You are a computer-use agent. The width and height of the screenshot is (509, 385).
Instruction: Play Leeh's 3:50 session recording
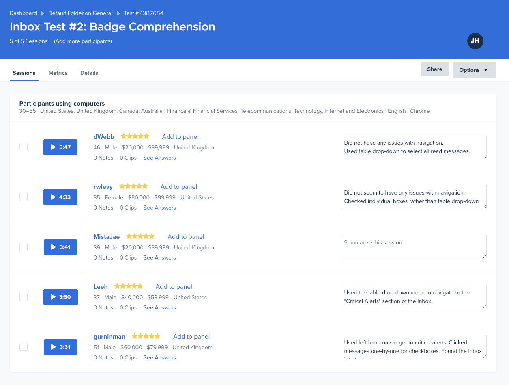pos(60,297)
